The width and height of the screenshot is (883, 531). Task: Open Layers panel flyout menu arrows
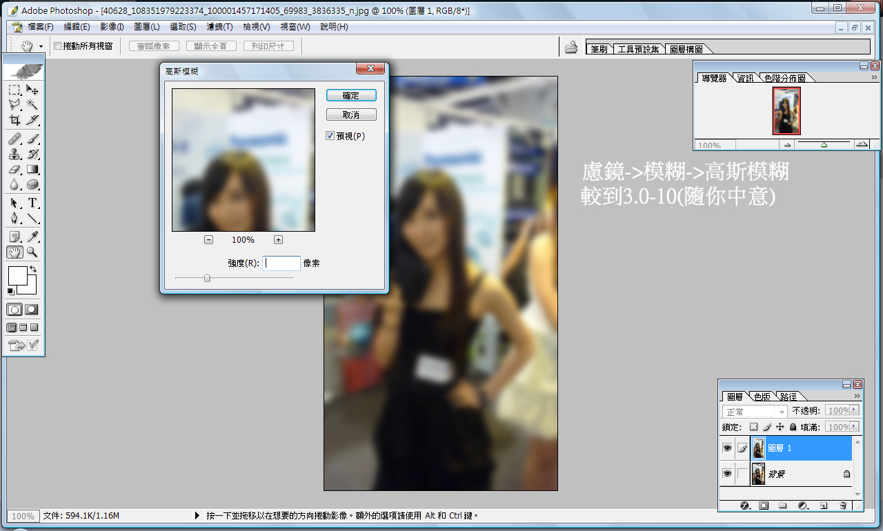(857, 397)
